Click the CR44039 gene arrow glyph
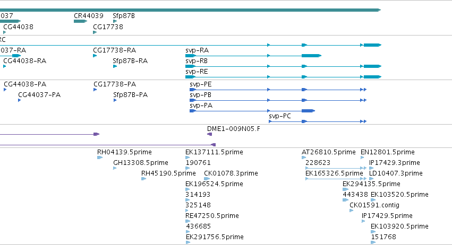The width and height of the screenshot is (452, 245). tap(80, 21)
